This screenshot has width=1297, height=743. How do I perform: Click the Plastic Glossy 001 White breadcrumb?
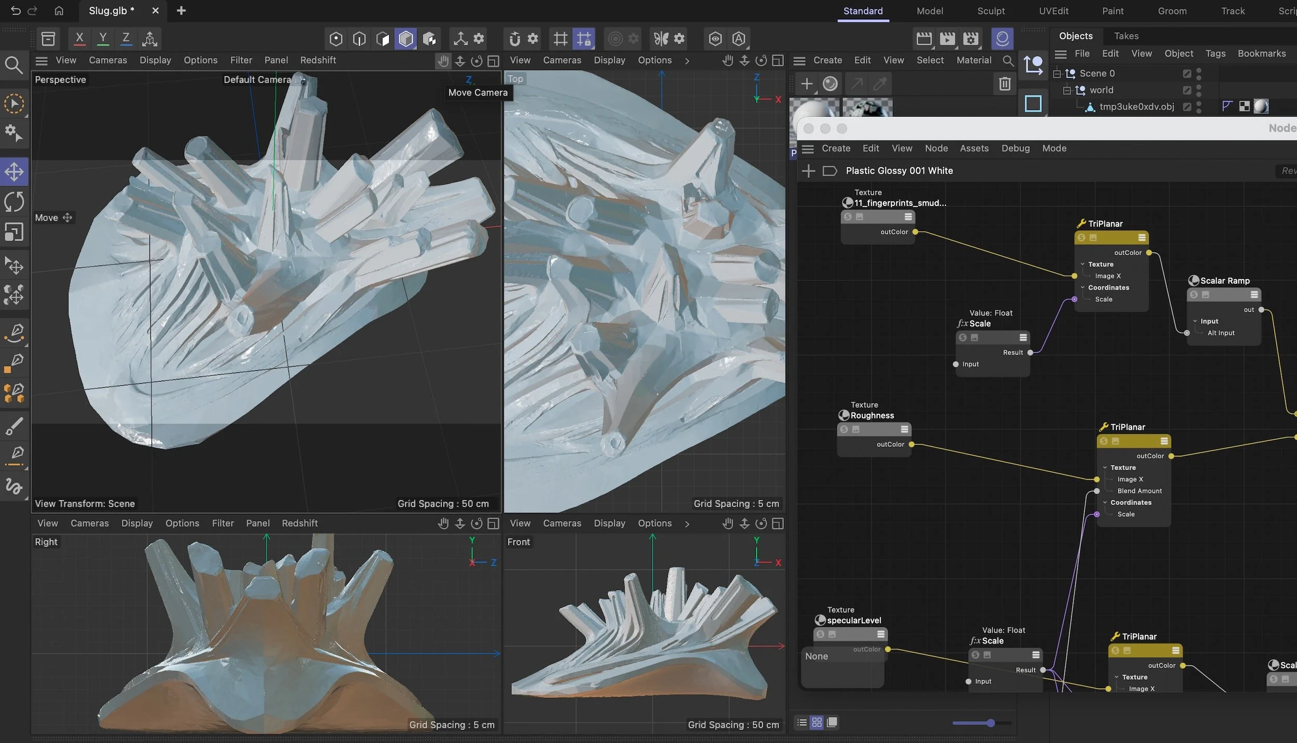899,171
